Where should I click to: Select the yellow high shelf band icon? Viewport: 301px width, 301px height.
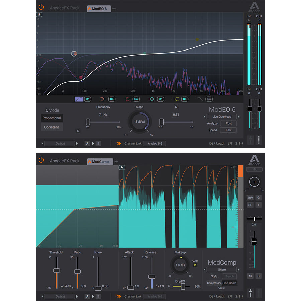click(176, 99)
